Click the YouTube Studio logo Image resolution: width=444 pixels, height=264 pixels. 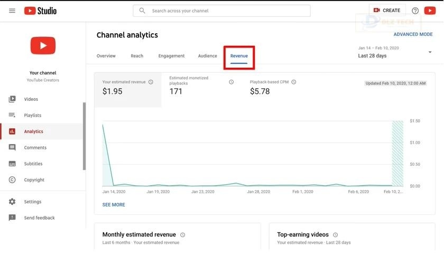pyautogui.click(x=40, y=11)
